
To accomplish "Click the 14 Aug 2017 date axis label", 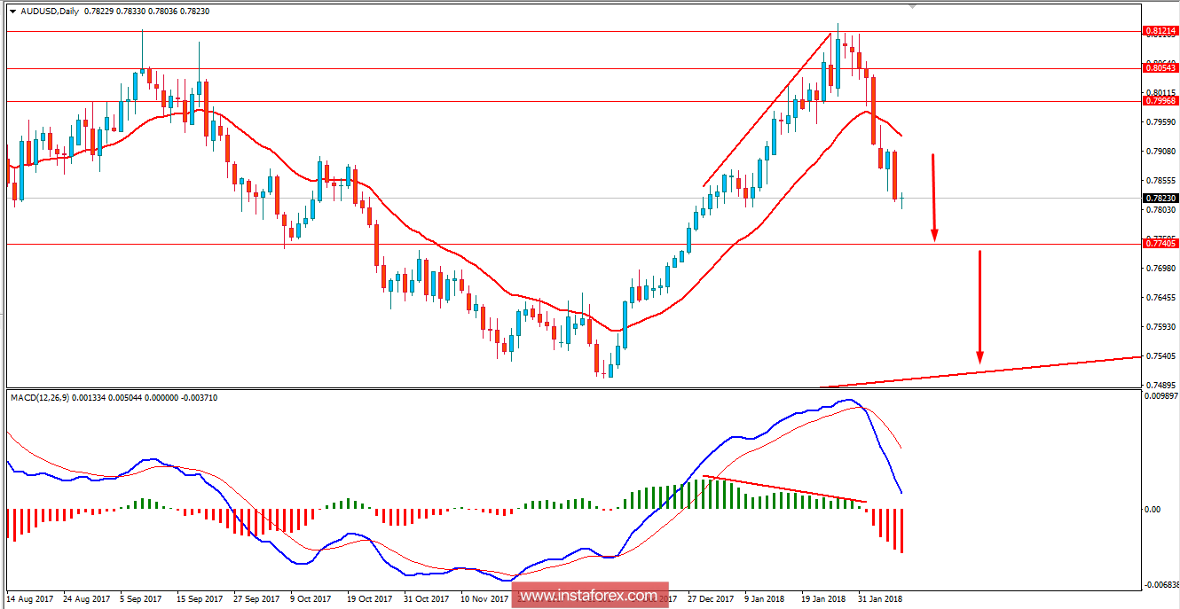I will coord(31,598).
